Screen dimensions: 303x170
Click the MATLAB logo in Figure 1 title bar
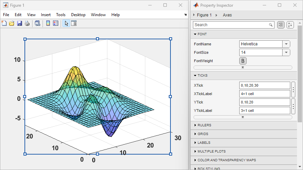click(6, 5)
